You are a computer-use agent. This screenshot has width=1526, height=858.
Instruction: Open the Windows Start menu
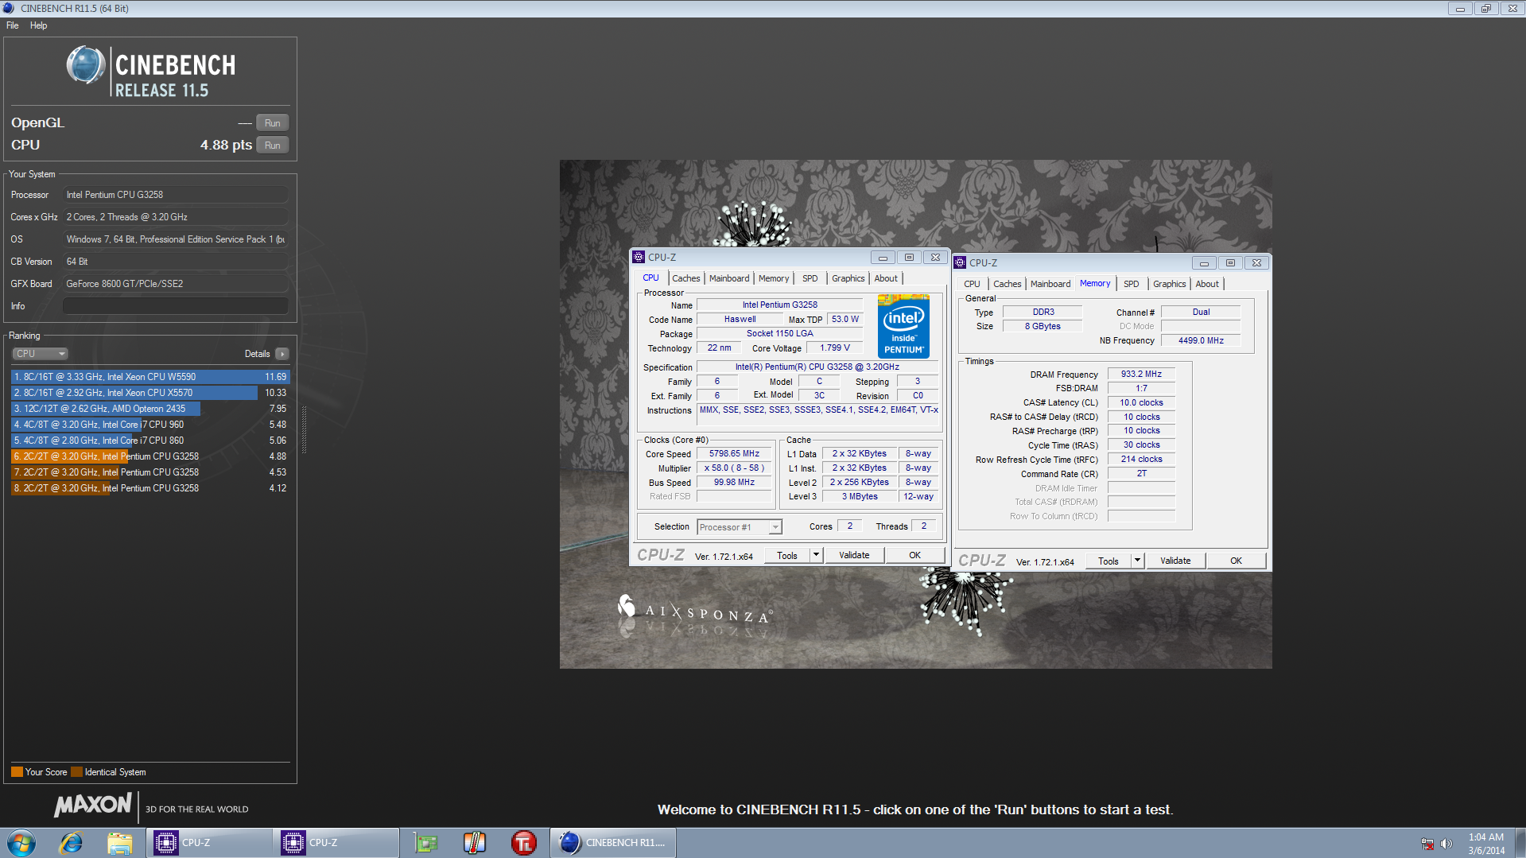pos(21,843)
